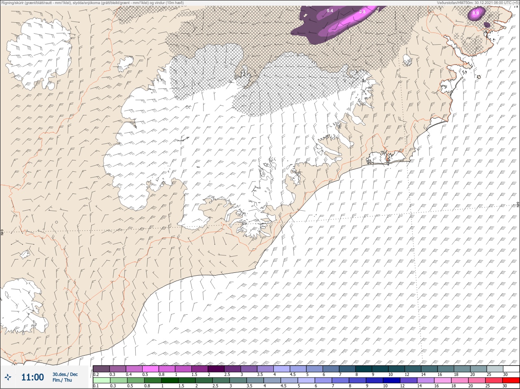Viewport: 520px width, 389px height.
Task: Select lower legend pale green swatch between 0.1 and 0.3
Action: 101,380
